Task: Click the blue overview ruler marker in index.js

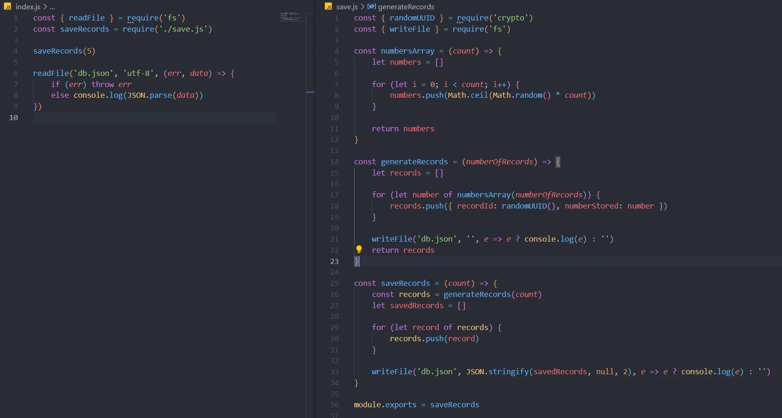Action: tap(310, 92)
